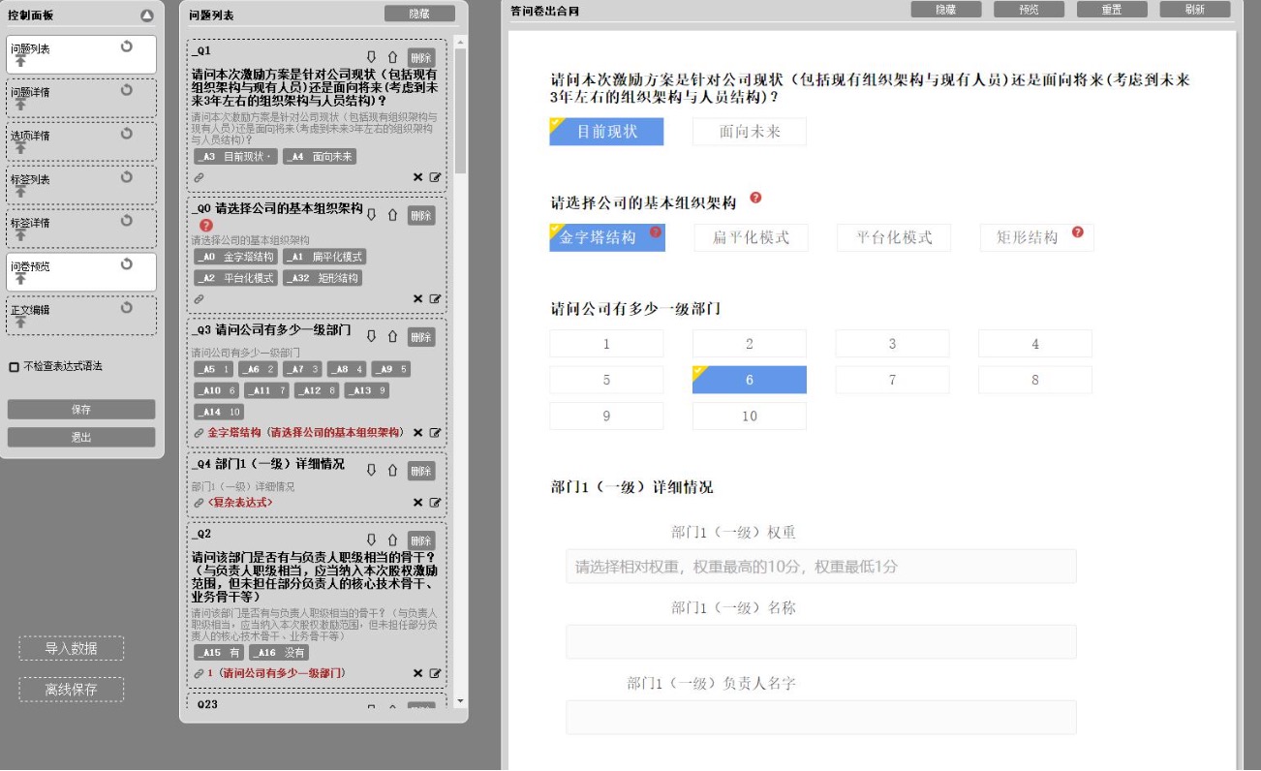Choose the 面向未来 answer in preview

coord(750,132)
